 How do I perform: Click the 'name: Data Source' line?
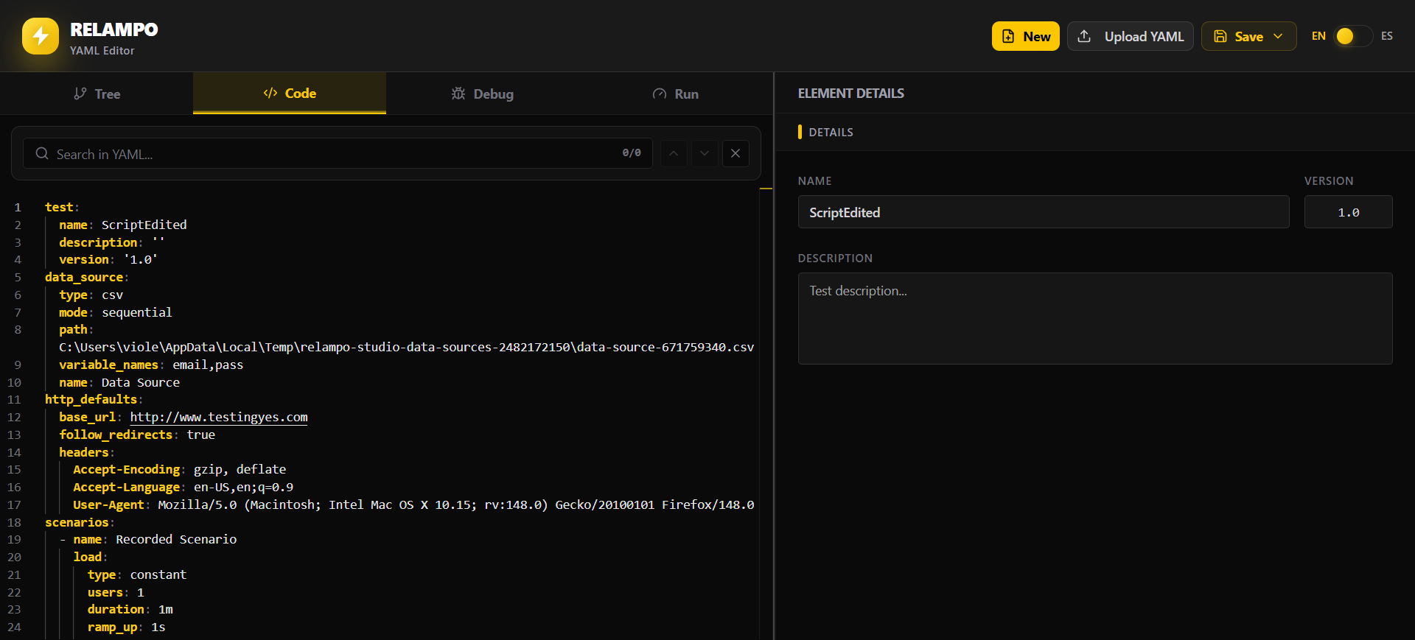(x=119, y=382)
